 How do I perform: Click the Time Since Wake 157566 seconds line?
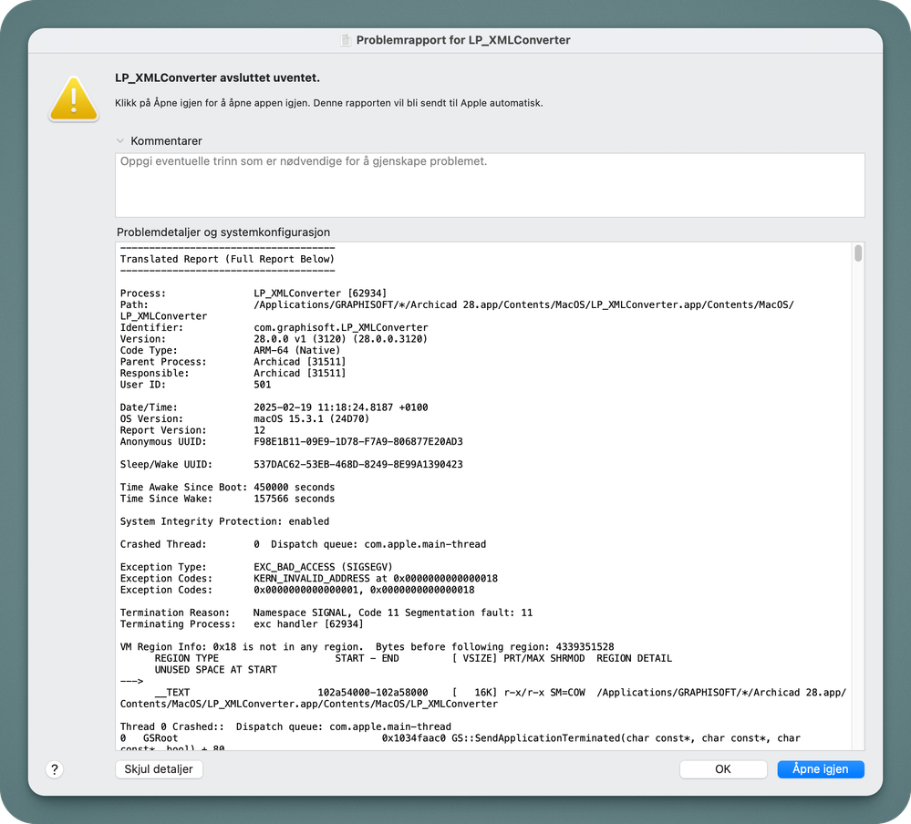click(x=227, y=499)
